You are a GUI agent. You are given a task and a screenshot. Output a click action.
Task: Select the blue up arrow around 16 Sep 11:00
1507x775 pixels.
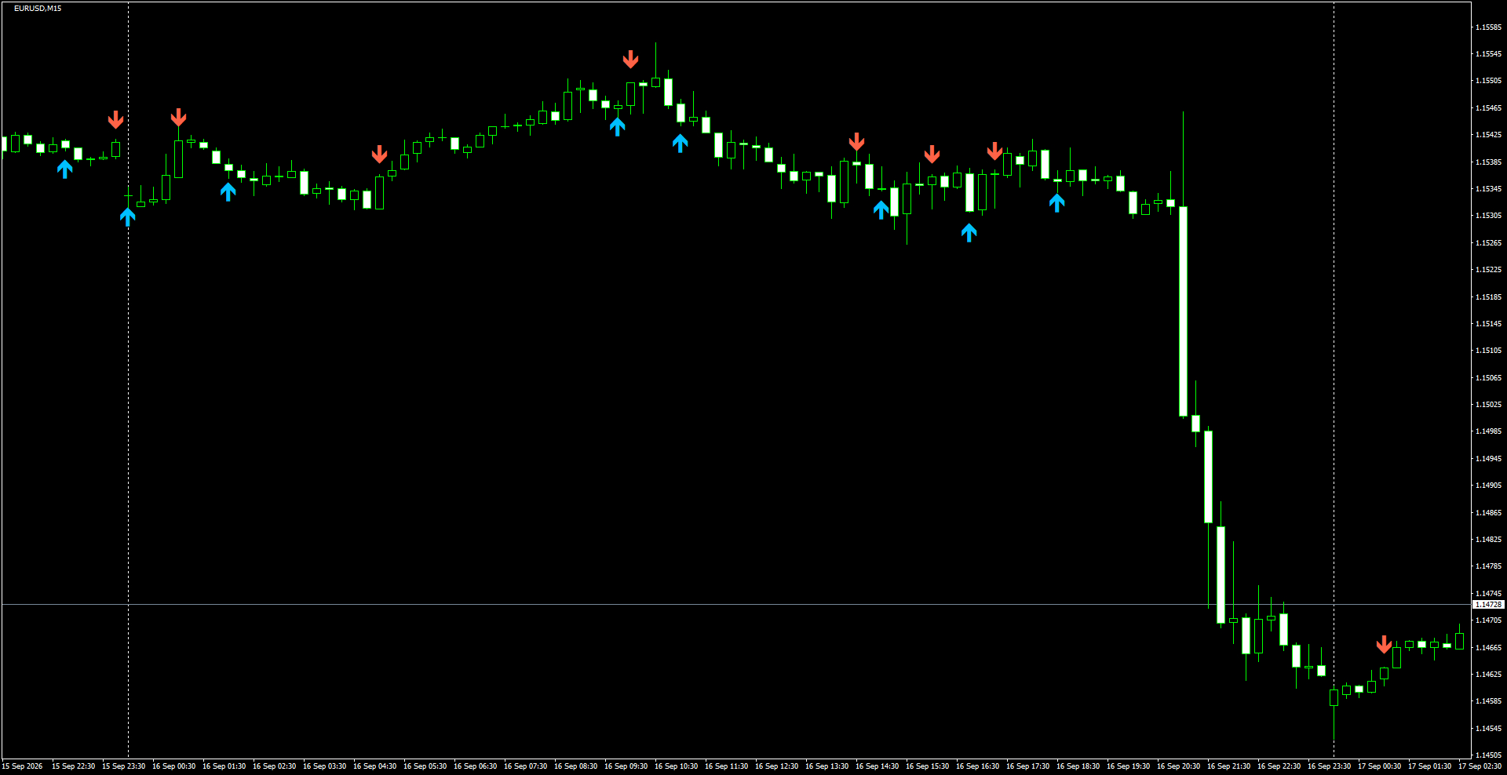tap(681, 143)
